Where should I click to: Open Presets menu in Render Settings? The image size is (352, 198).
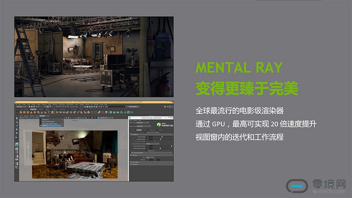135,120
